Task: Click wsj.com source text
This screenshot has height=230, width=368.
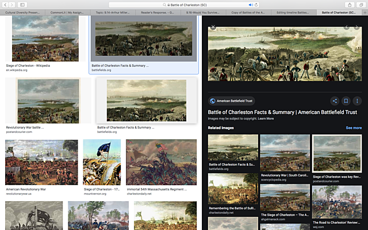Action: click(318, 227)
